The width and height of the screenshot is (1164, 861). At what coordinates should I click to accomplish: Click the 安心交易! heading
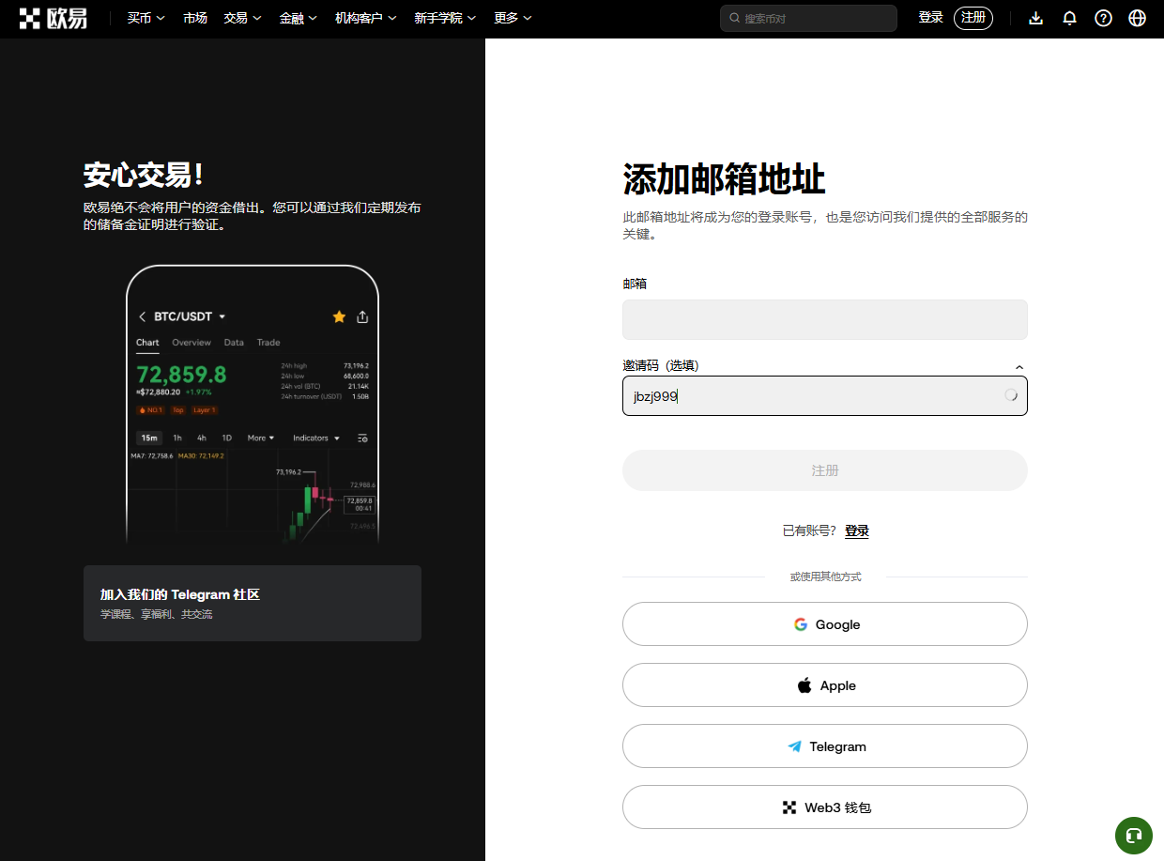click(144, 175)
